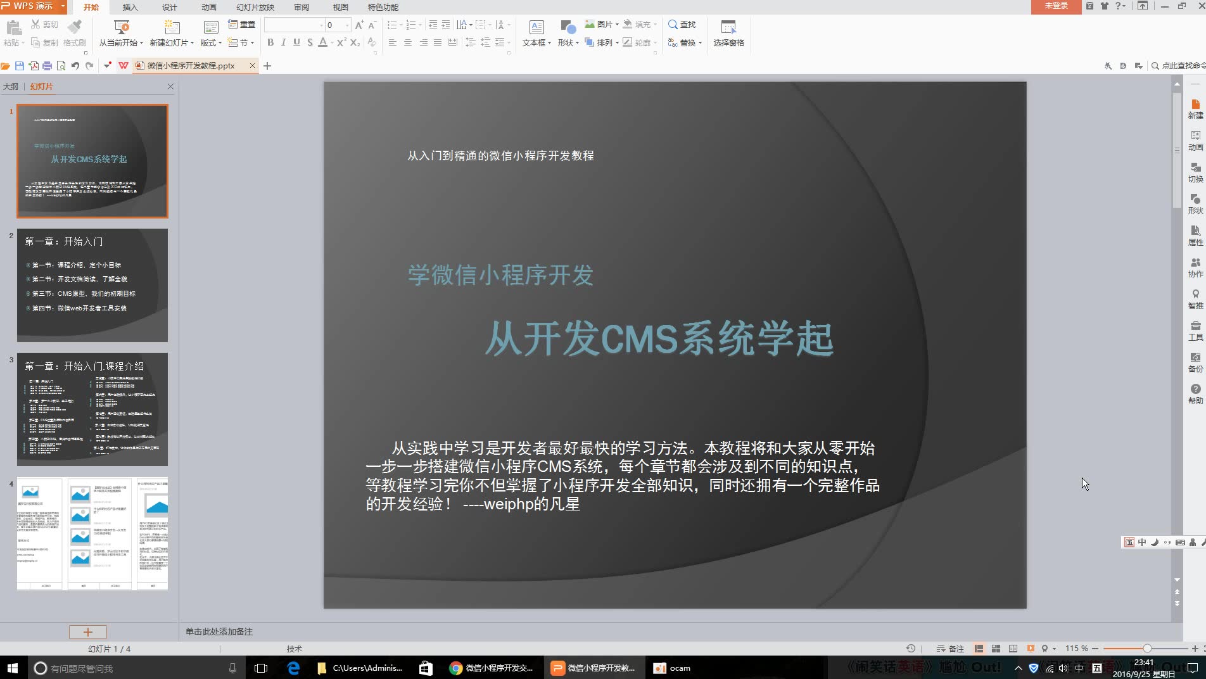Viewport: 1206px width, 679px height.
Task: Toggle underline formatting
Action: tap(296, 42)
